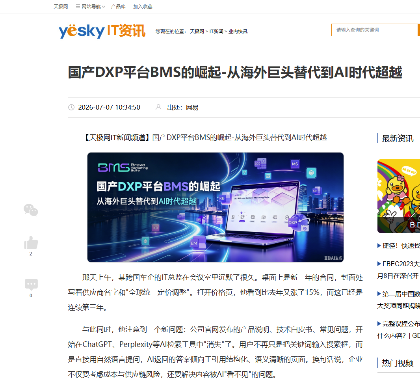Click the paragraph starting 那天上午
This screenshot has height=380, width=420.
click(216, 292)
